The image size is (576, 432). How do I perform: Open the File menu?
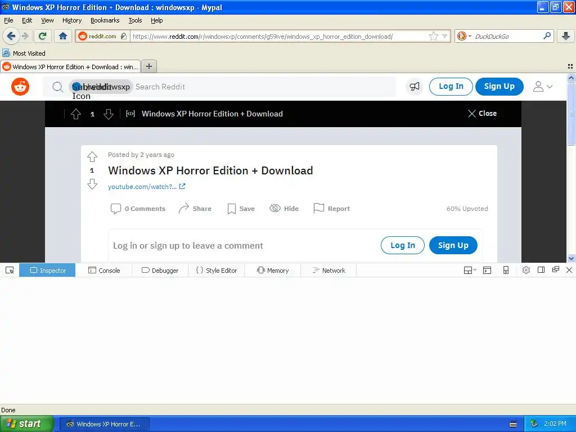(8, 20)
